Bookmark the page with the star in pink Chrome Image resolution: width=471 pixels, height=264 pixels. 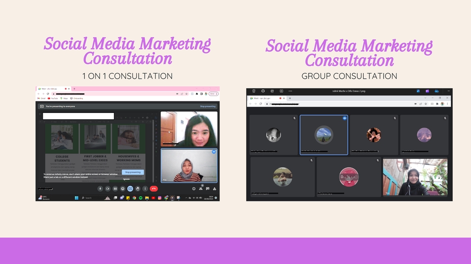click(186, 94)
